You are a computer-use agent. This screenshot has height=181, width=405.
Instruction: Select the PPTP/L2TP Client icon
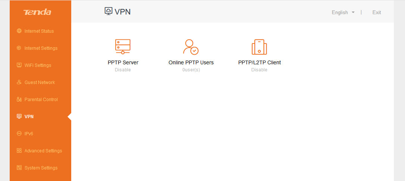(x=259, y=47)
